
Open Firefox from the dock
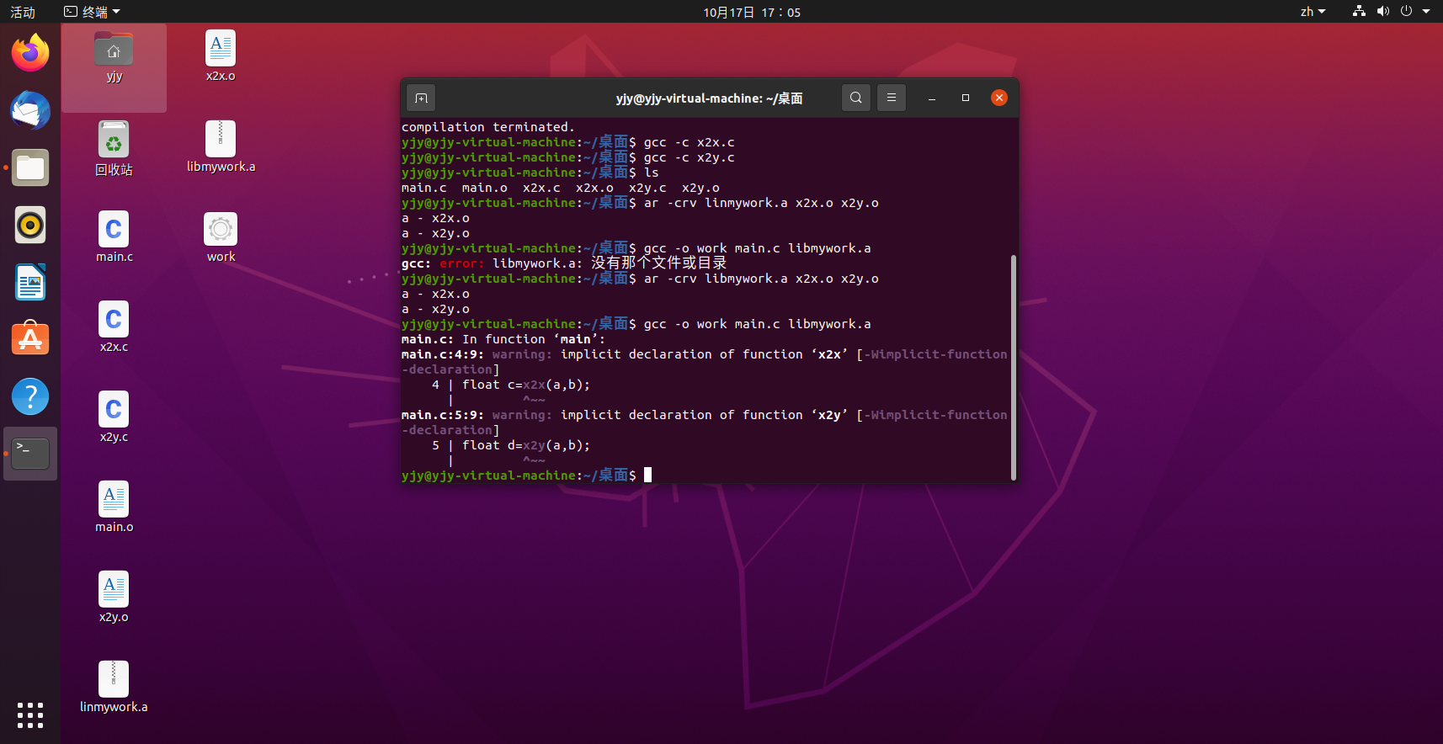tap(30, 53)
